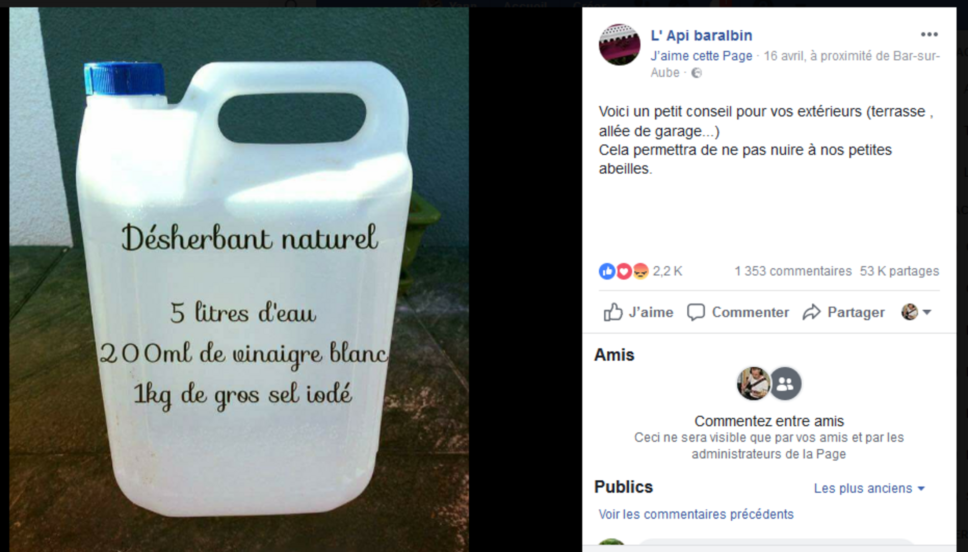
Task: Click the public globe privacy icon
Action: click(x=696, y=73)
